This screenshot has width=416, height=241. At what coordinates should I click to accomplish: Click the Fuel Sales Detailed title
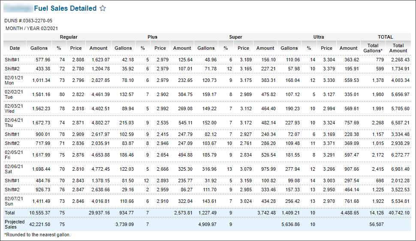(x=65, y=8)
